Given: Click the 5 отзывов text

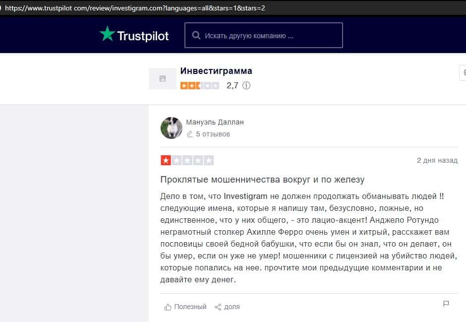Looking at the screenshot, I should tap(213, 134).
